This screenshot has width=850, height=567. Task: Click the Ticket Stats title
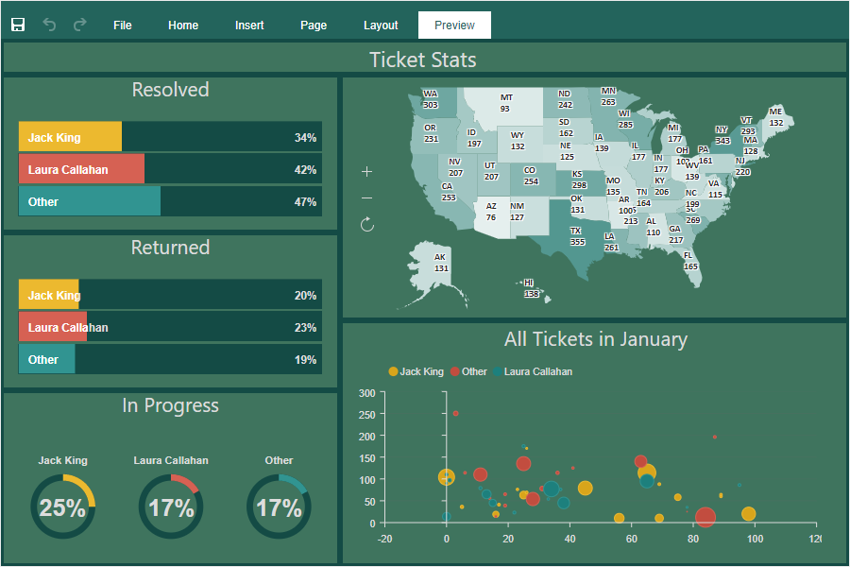423,60
